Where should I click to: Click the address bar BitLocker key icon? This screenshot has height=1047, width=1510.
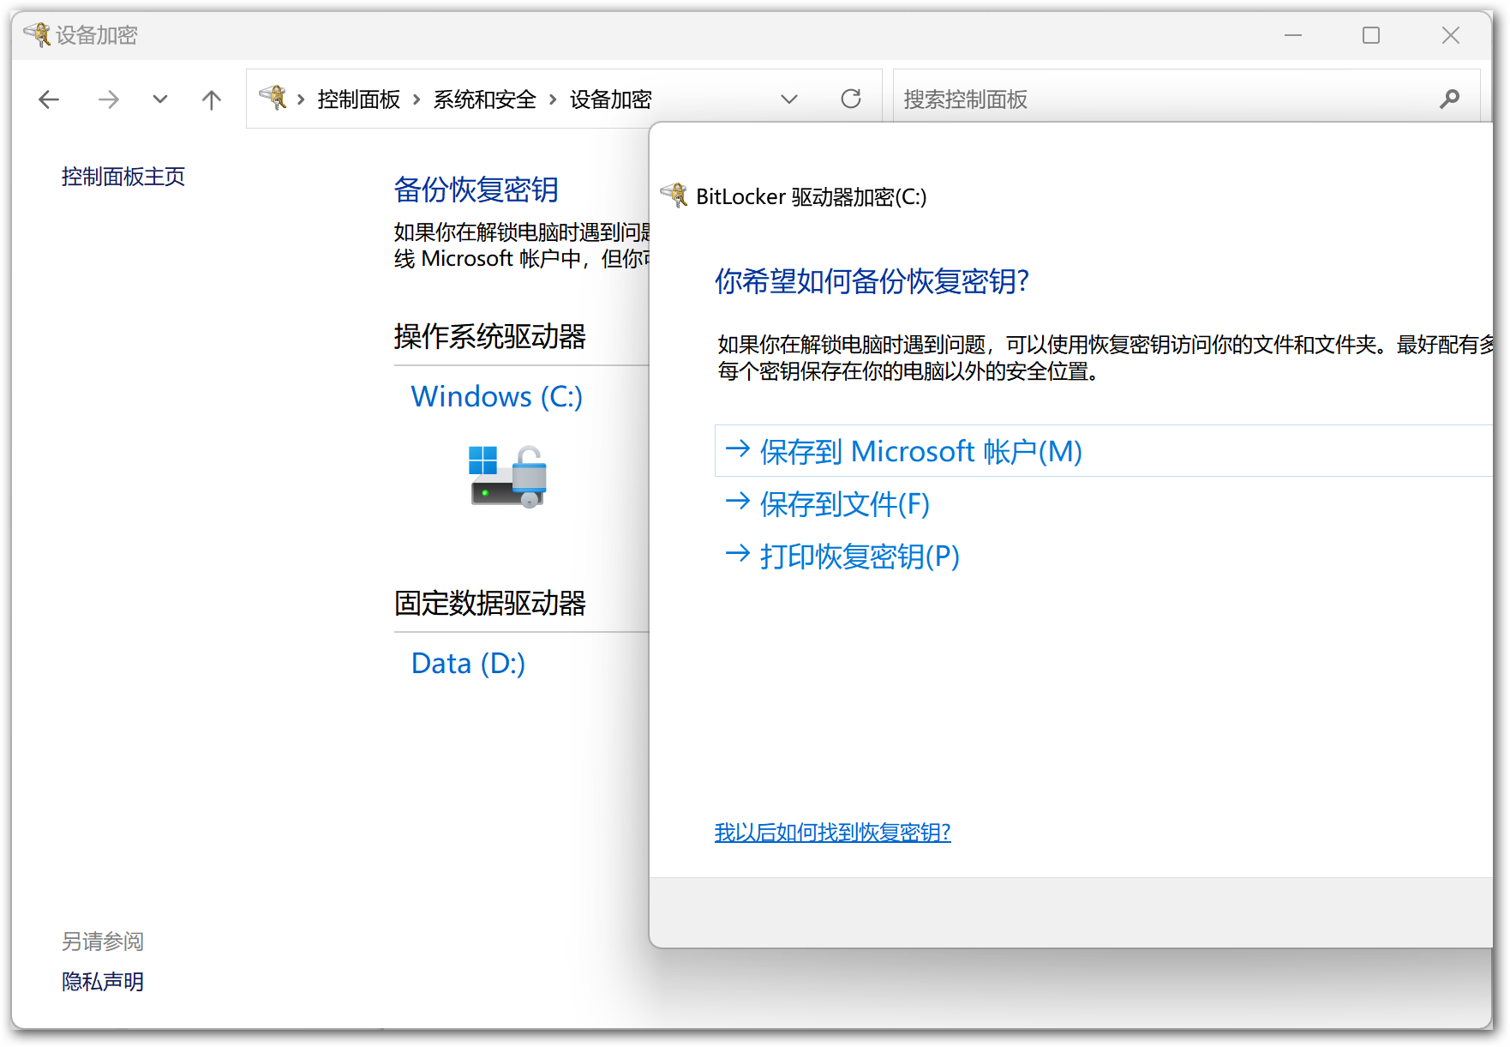[273, 98]
